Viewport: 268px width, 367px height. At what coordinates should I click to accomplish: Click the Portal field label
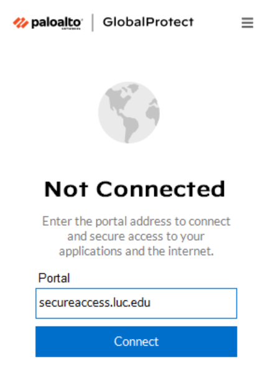click(x=54, y=278)
